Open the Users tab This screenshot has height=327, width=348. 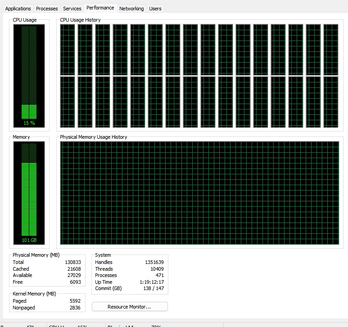[155, 9]
